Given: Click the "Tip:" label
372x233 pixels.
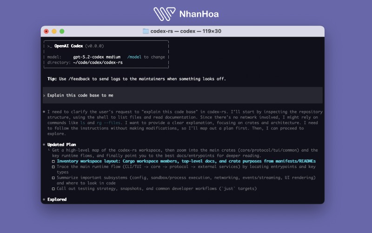Looking at the screenshot, I should (x=52, y=79).
